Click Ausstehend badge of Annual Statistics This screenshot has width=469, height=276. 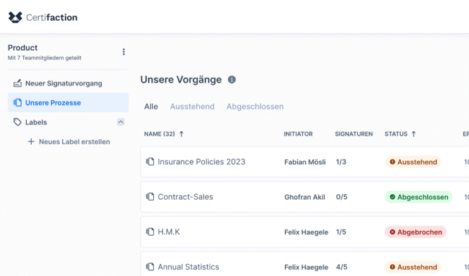(x=413, y=267)
